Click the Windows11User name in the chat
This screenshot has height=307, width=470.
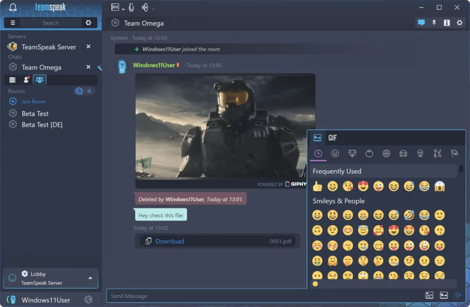coord(154,65)
